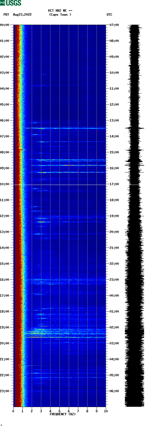The height and width of the screenshot is (428, 146).
Task: Click the 19:00 label on PDT axis
Action: (5, 327)
